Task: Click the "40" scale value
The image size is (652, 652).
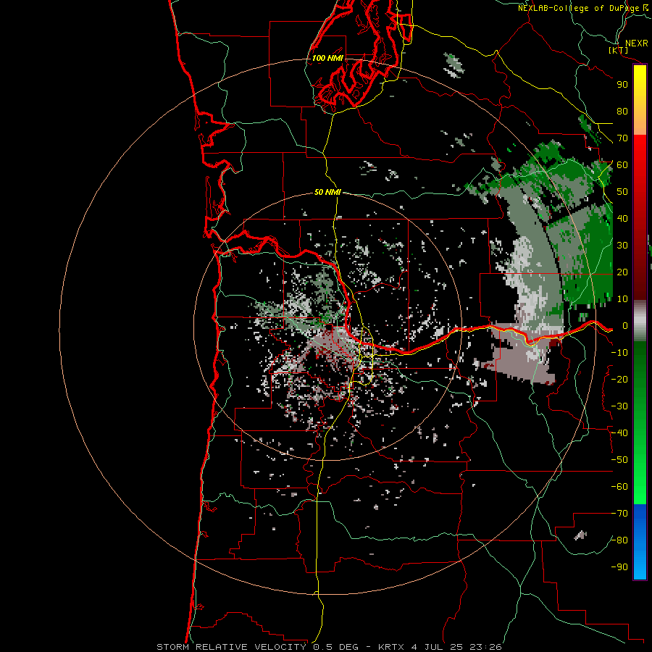Action: coord(622,218)
